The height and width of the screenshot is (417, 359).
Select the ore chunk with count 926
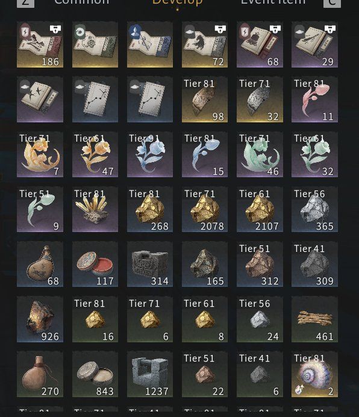[x=40, y=319]
